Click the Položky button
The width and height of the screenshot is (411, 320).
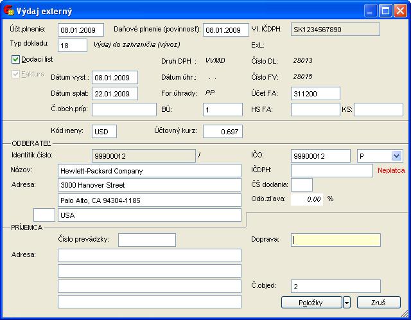tap(311, 303)
